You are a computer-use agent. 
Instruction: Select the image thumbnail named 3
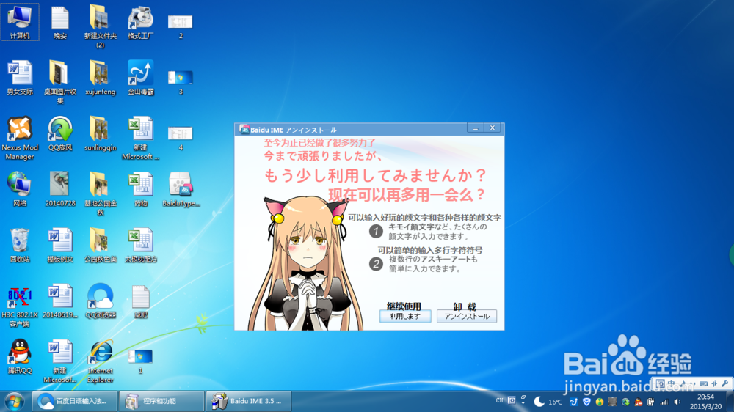pos(181,82)
